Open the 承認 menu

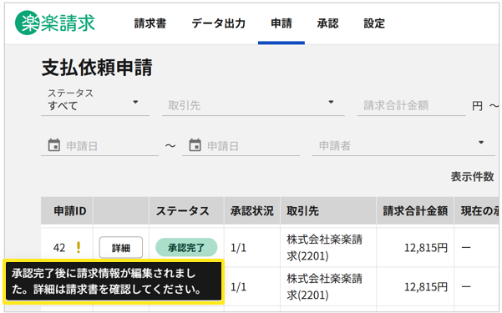pos(327,23)
